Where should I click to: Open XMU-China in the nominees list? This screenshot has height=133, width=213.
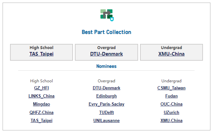tap(172, 120)
